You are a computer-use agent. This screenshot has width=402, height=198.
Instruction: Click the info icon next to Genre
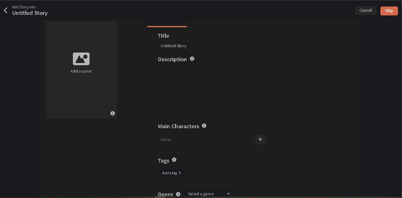[178, 194]
